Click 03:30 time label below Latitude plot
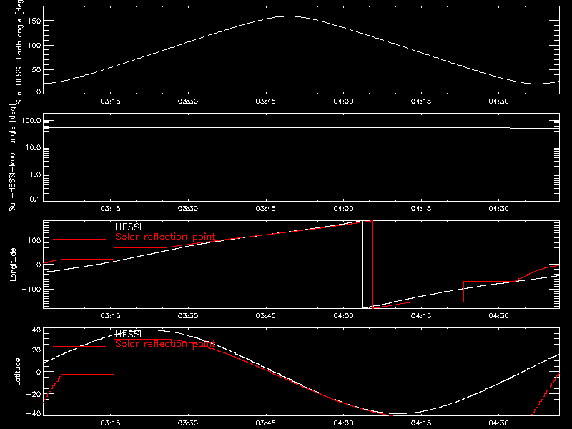572x429 pixels. pos(188,423)
